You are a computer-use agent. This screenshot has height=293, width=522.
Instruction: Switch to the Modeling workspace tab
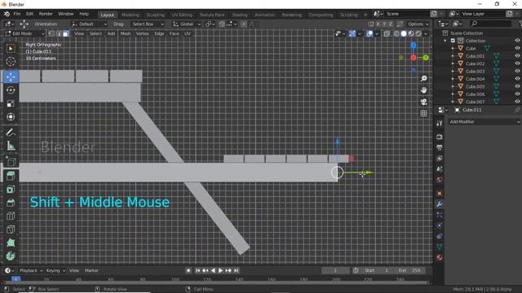[x=130, y=15]
